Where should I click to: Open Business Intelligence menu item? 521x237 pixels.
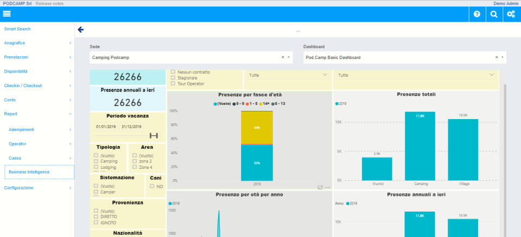click(x=29, y=172)
